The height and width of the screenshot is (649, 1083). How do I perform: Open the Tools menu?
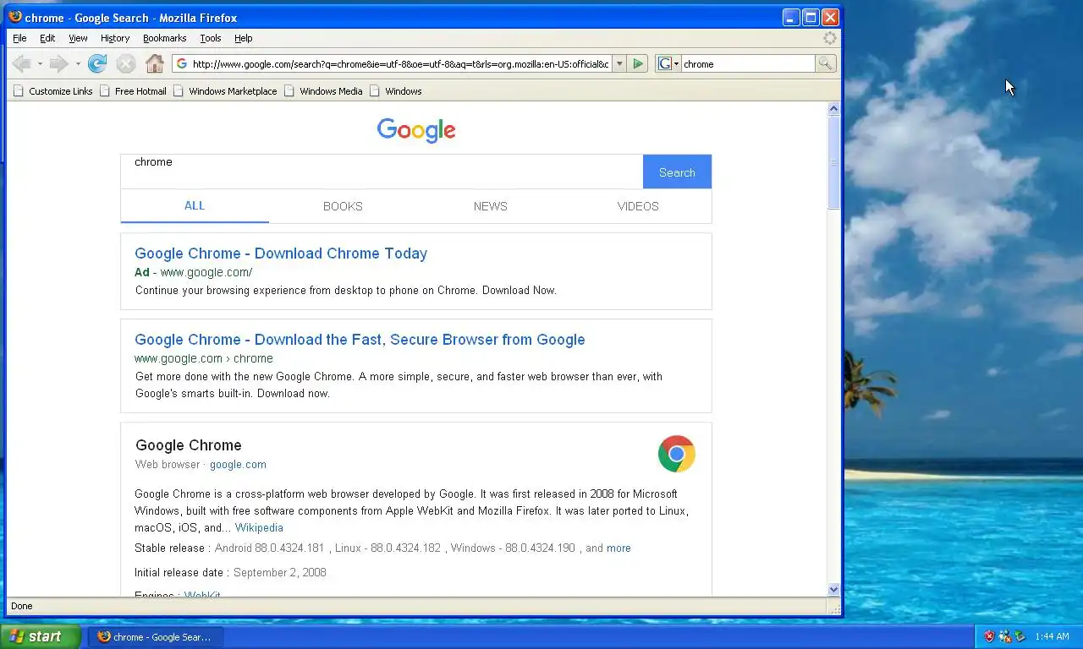tap(211, 38)
